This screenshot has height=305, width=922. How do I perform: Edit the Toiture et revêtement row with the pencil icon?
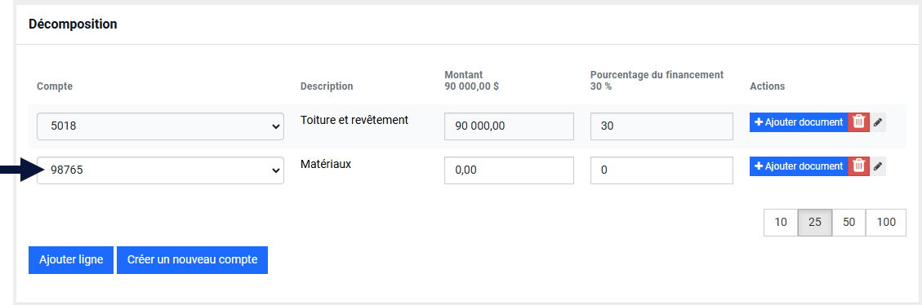click(x=878, y=122)
